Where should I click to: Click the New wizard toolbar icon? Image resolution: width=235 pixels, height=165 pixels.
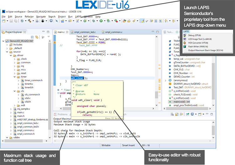(4, 21)
